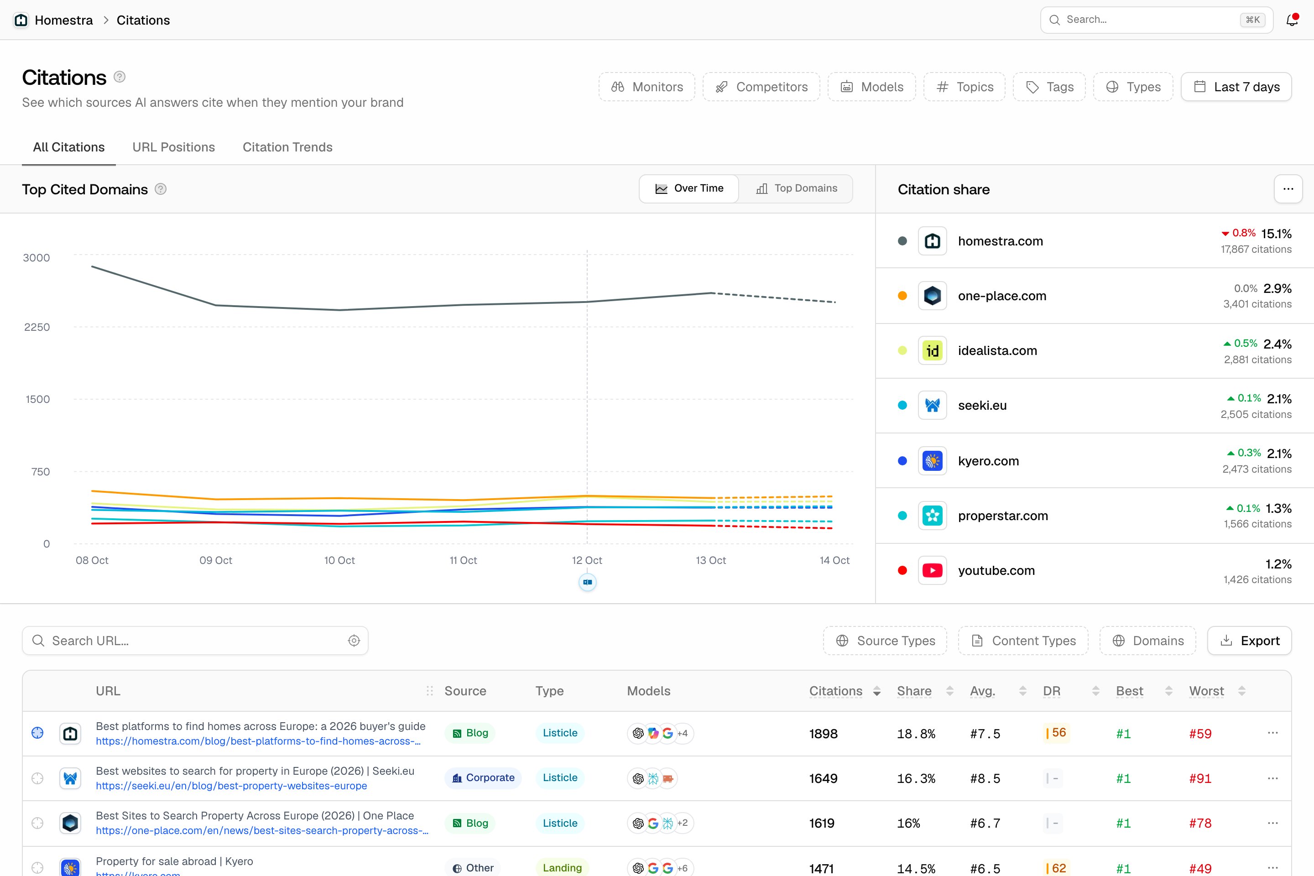Click the one-place.com favicon in Citation share
Screen dimensions: 1314x876
click(933, 296)
